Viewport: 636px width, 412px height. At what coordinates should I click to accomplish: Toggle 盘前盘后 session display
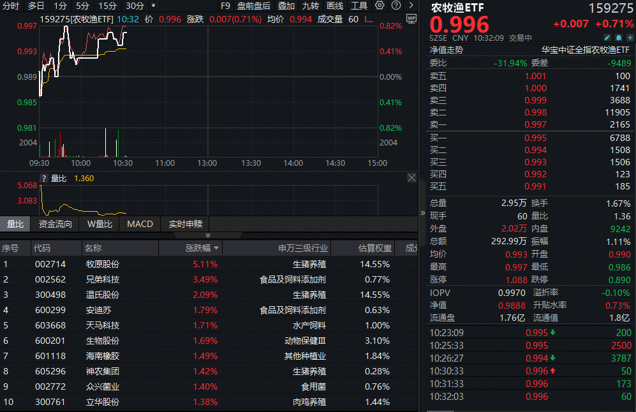253,6
